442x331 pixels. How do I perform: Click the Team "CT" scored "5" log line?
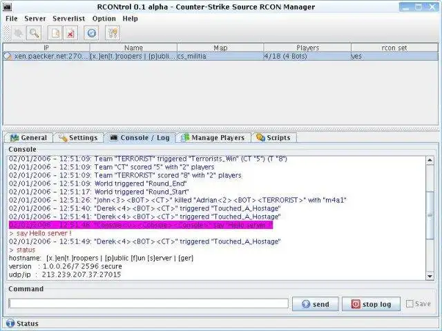pos(112,167)
